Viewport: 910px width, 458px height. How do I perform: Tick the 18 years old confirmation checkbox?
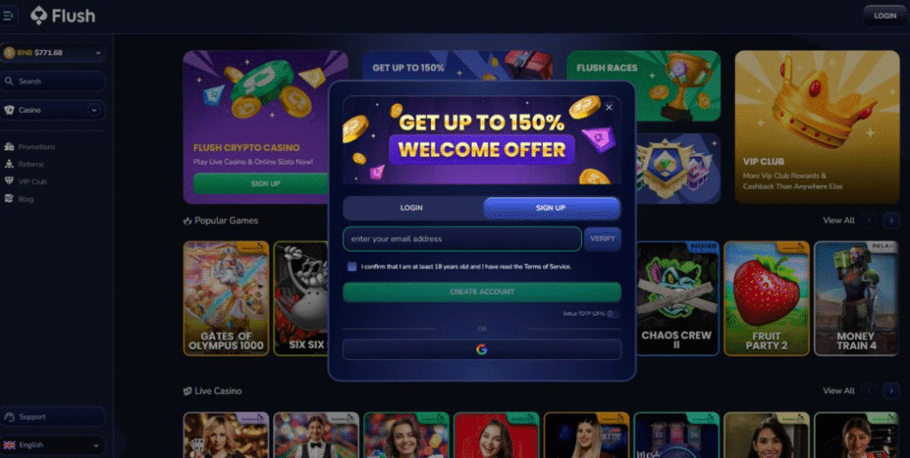click(352, 267)
